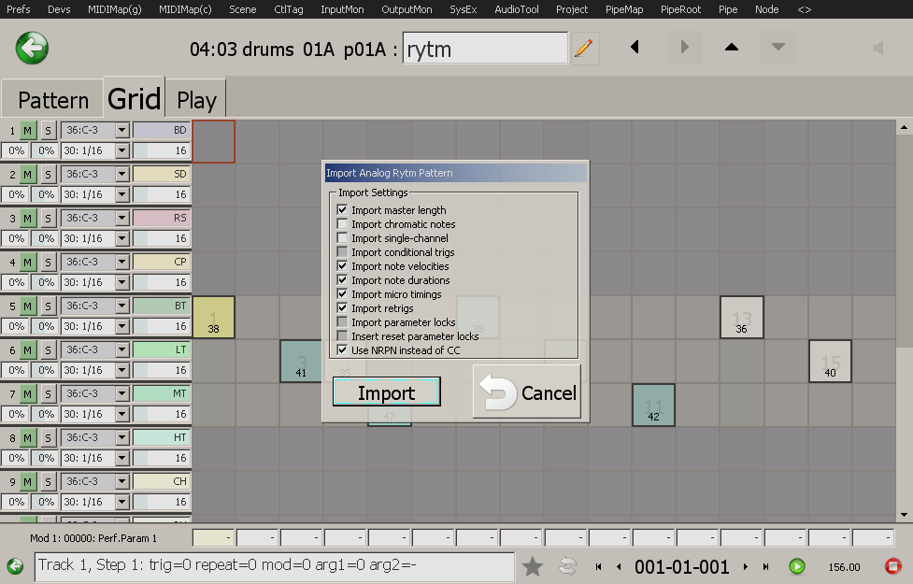Click the green back arrow icon
The height and width of the screenshot is (584, 913).
point(32,47)
